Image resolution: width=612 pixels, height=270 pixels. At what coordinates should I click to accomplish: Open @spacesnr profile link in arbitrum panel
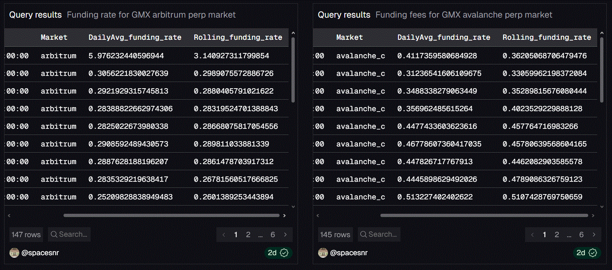point(40,253)
